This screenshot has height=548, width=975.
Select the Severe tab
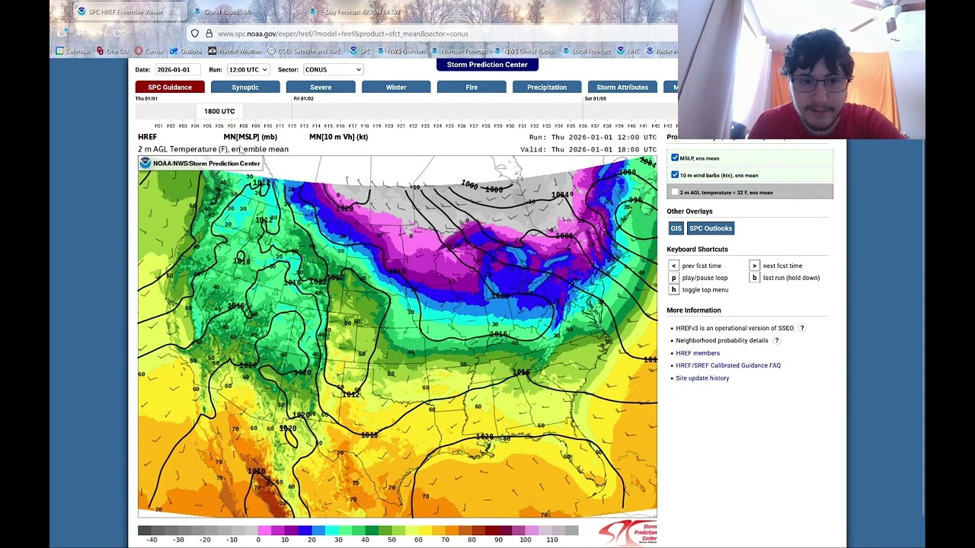click(321, 88)
